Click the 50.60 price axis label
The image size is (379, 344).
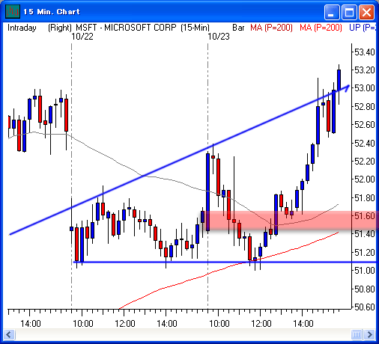(365, 307)
